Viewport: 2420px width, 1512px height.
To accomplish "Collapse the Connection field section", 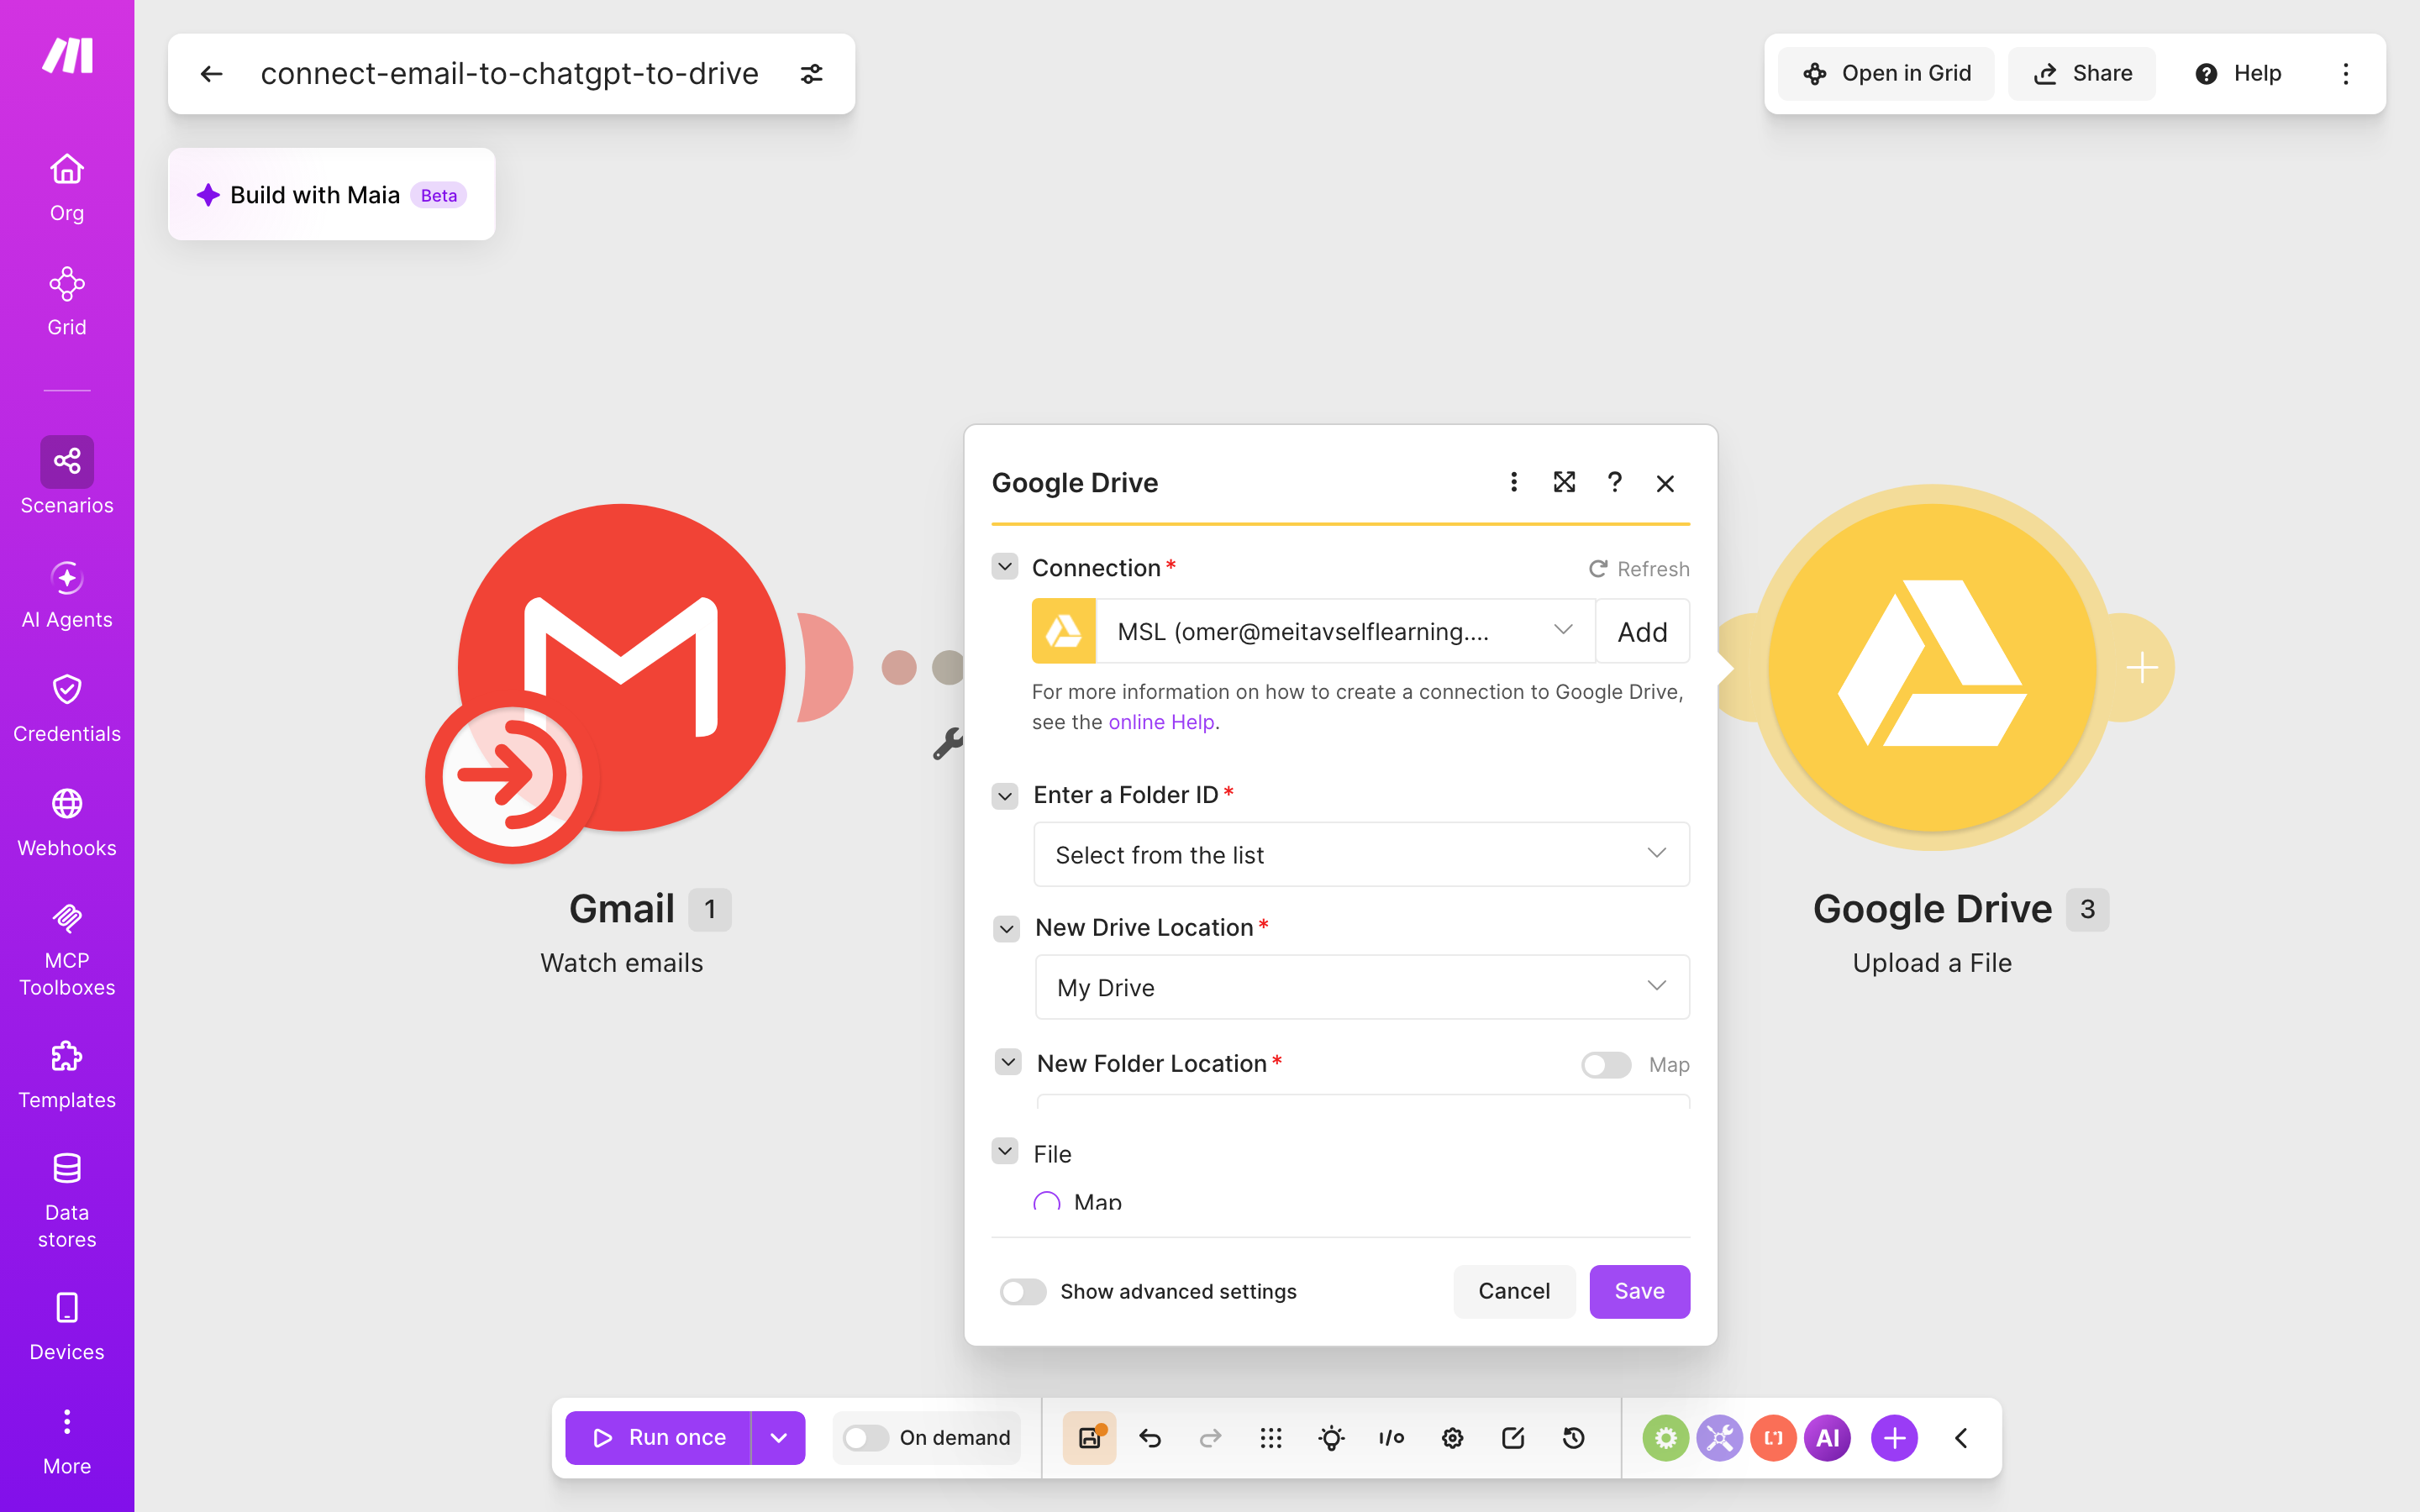I will pos(1005,567).
